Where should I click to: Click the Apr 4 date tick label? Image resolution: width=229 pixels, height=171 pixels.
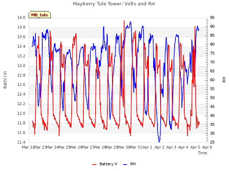tap(183, 147)
